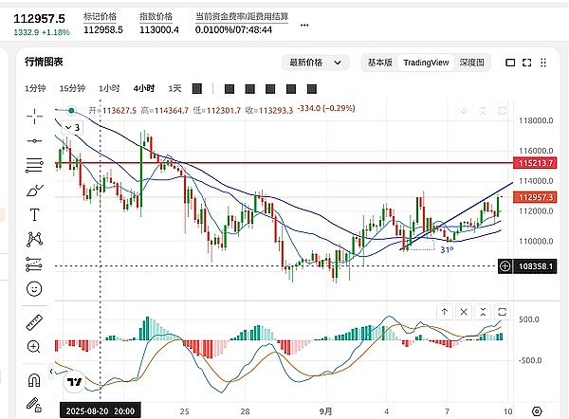Click the plus button beside 108358.1

pyautogui.click(x=505, y=267)
